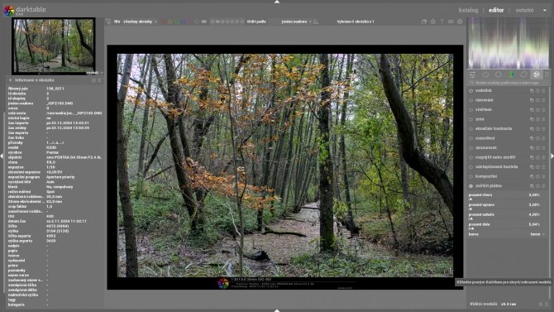Viewport: 554px width, 312px height.
Task: Open presets menu of informace o obrázku
Action: click(99, 80)
